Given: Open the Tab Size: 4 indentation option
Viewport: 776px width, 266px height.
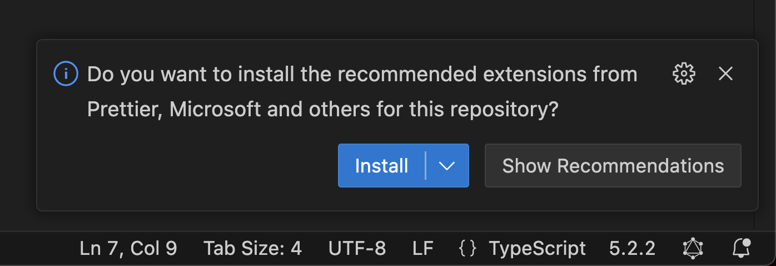Looking at the screenshot, I should (252, 248).
